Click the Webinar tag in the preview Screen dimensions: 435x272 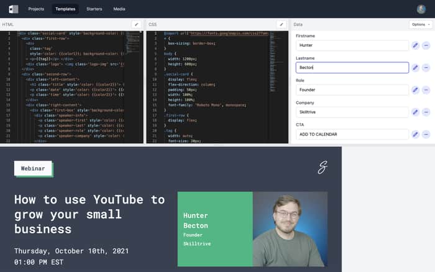33,169
